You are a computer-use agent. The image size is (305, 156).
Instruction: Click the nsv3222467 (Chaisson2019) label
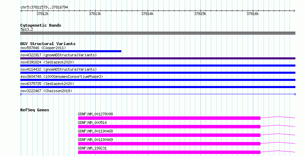(x=46, y=91)
